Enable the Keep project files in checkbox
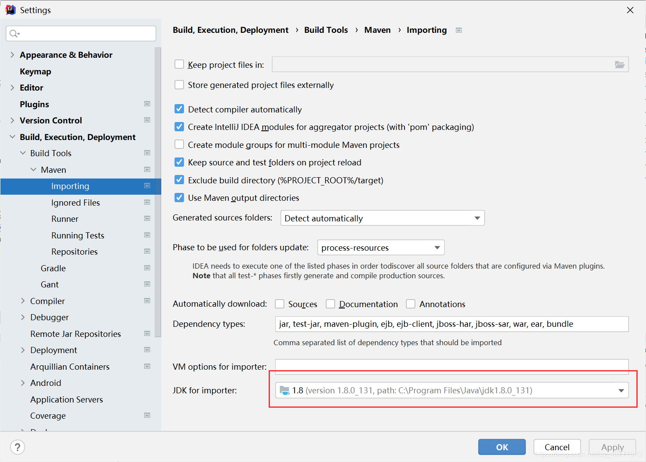646x462 pixels. [179, 64]
